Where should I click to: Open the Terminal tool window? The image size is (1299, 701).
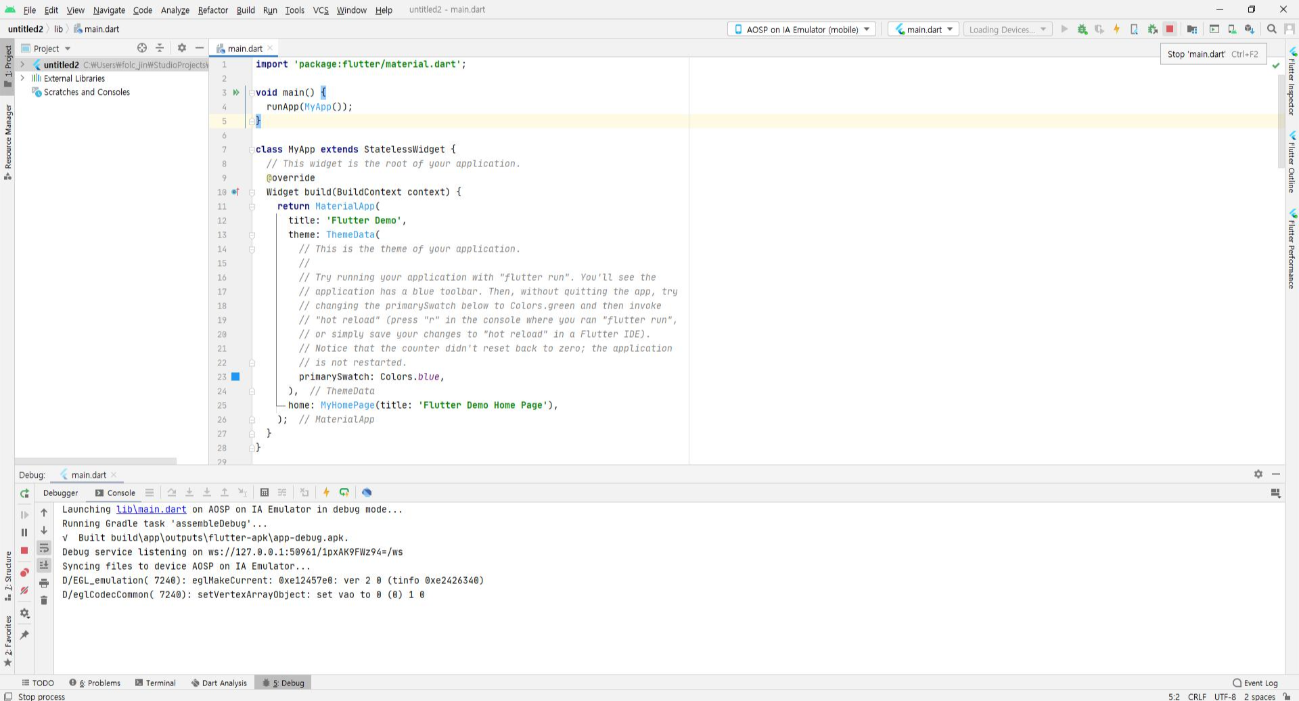(155, 683)
